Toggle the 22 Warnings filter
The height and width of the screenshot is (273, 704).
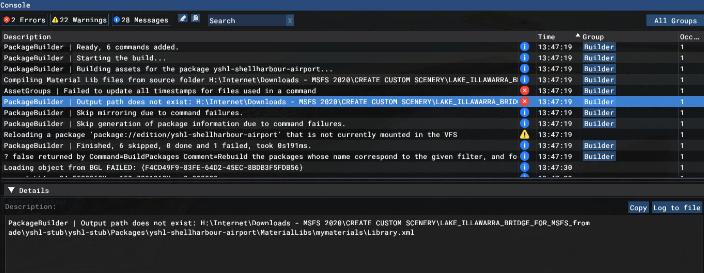79,20
